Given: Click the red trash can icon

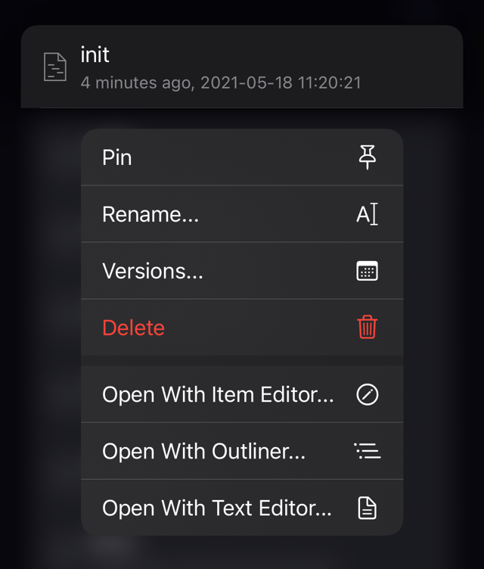Looking at the screenshot, I should point(368,328).
